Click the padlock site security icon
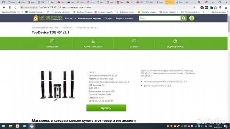This screenshot has width=230, height=129. tap(22, 7)
